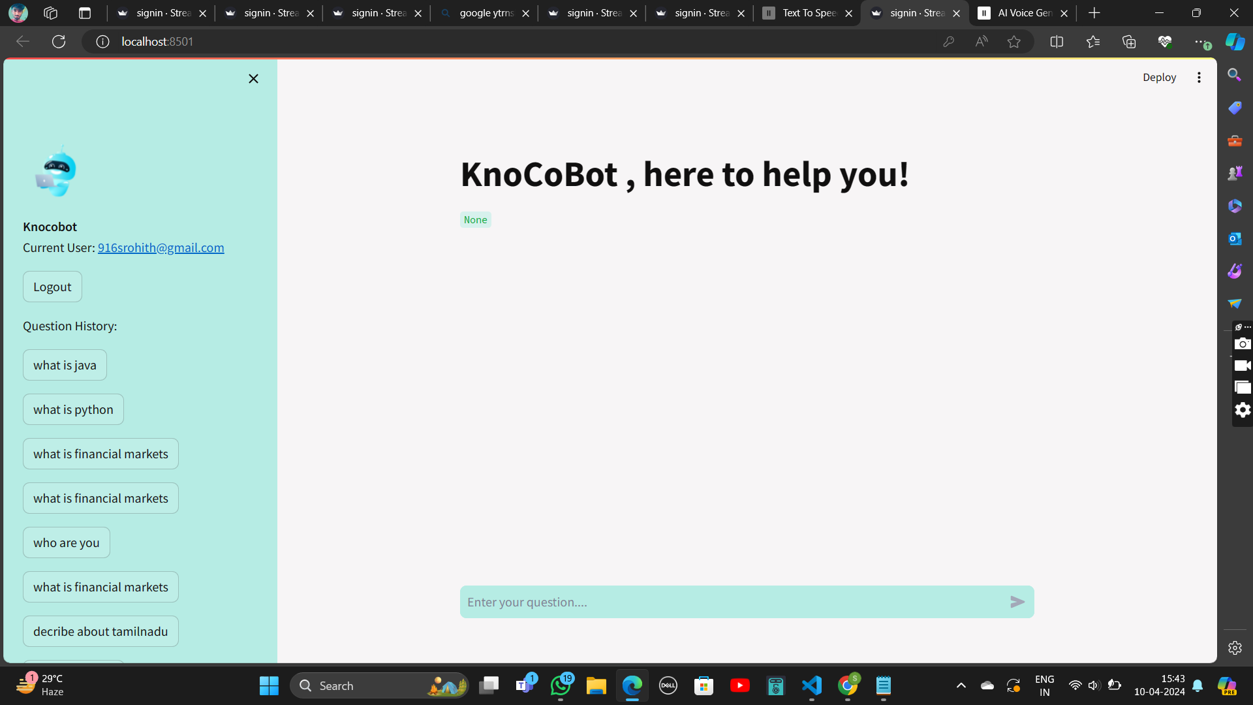
Task: Add page to favorites with star icon
Action: coord(1013,42)
